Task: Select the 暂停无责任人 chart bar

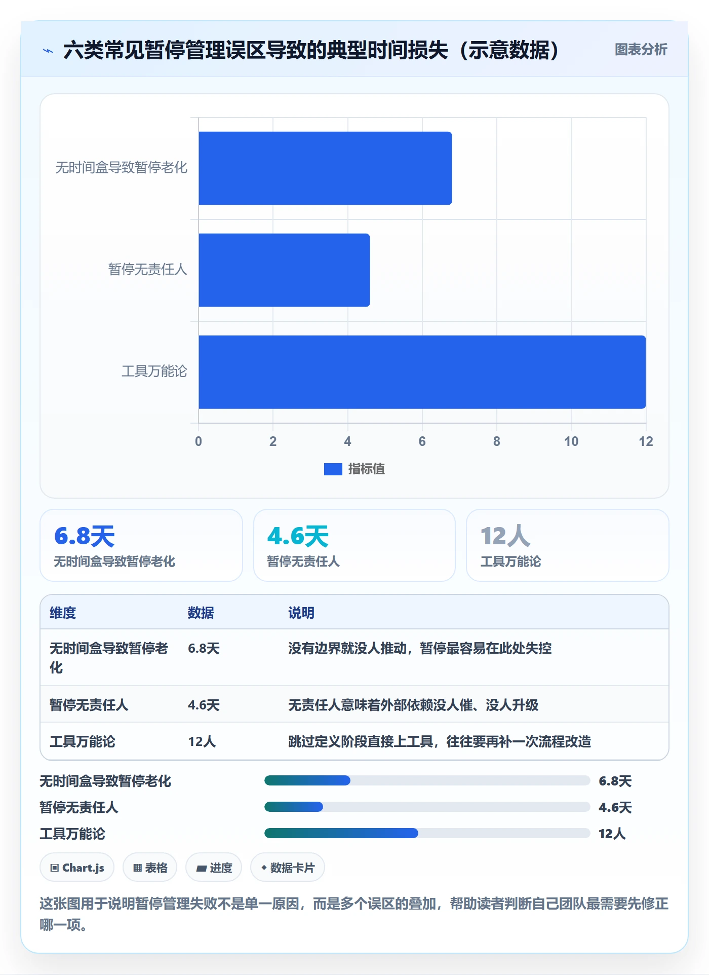Action: click(x=284, y=270)
